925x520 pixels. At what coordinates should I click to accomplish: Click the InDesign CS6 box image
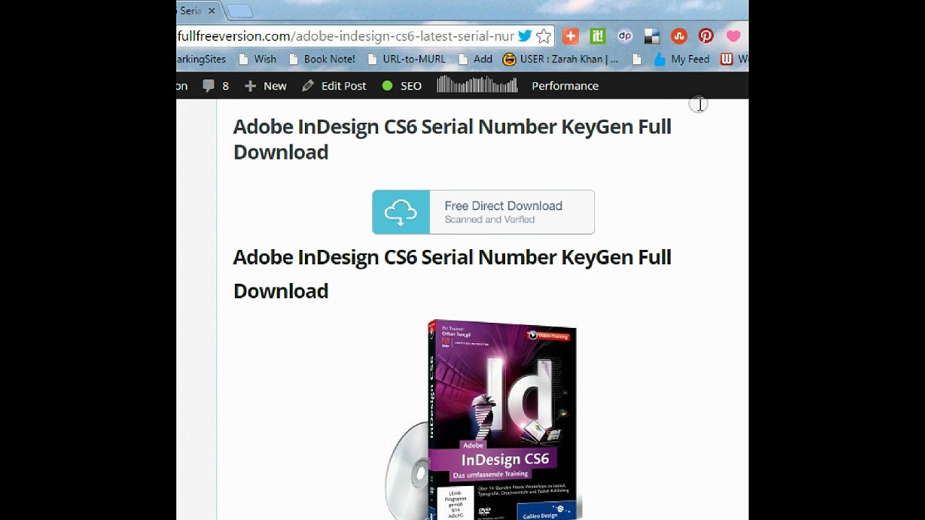(483, 420)
